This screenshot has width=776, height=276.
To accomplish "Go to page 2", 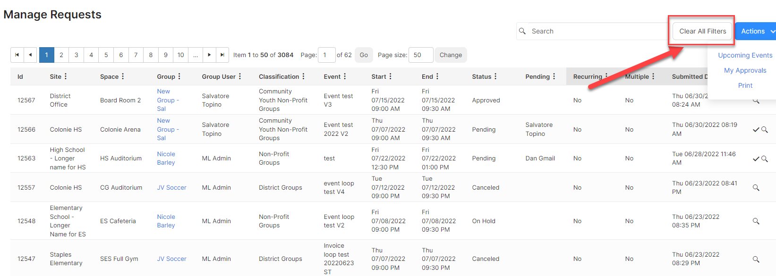I will pos(61,55).
